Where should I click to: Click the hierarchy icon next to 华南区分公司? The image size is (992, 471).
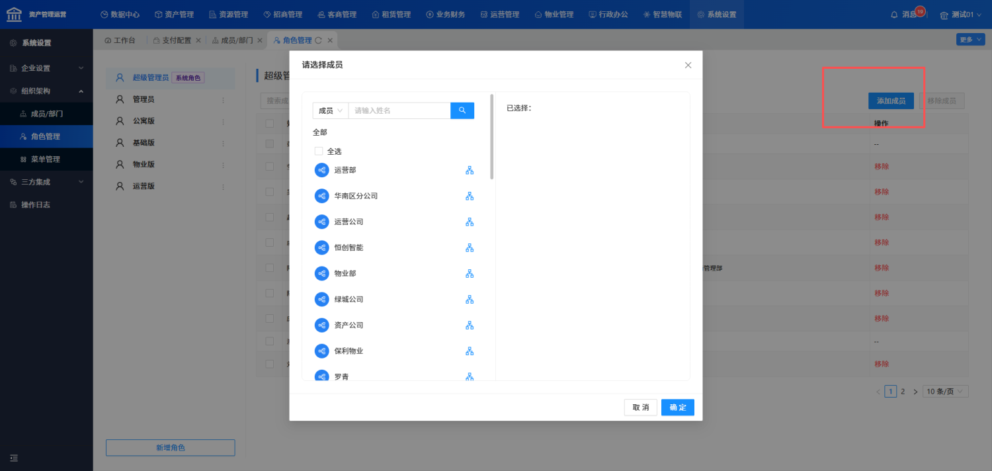point(470,196)
